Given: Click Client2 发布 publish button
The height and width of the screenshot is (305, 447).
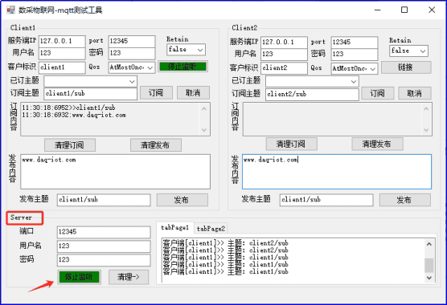Looking at the screenshot, I should pos(405,200).
